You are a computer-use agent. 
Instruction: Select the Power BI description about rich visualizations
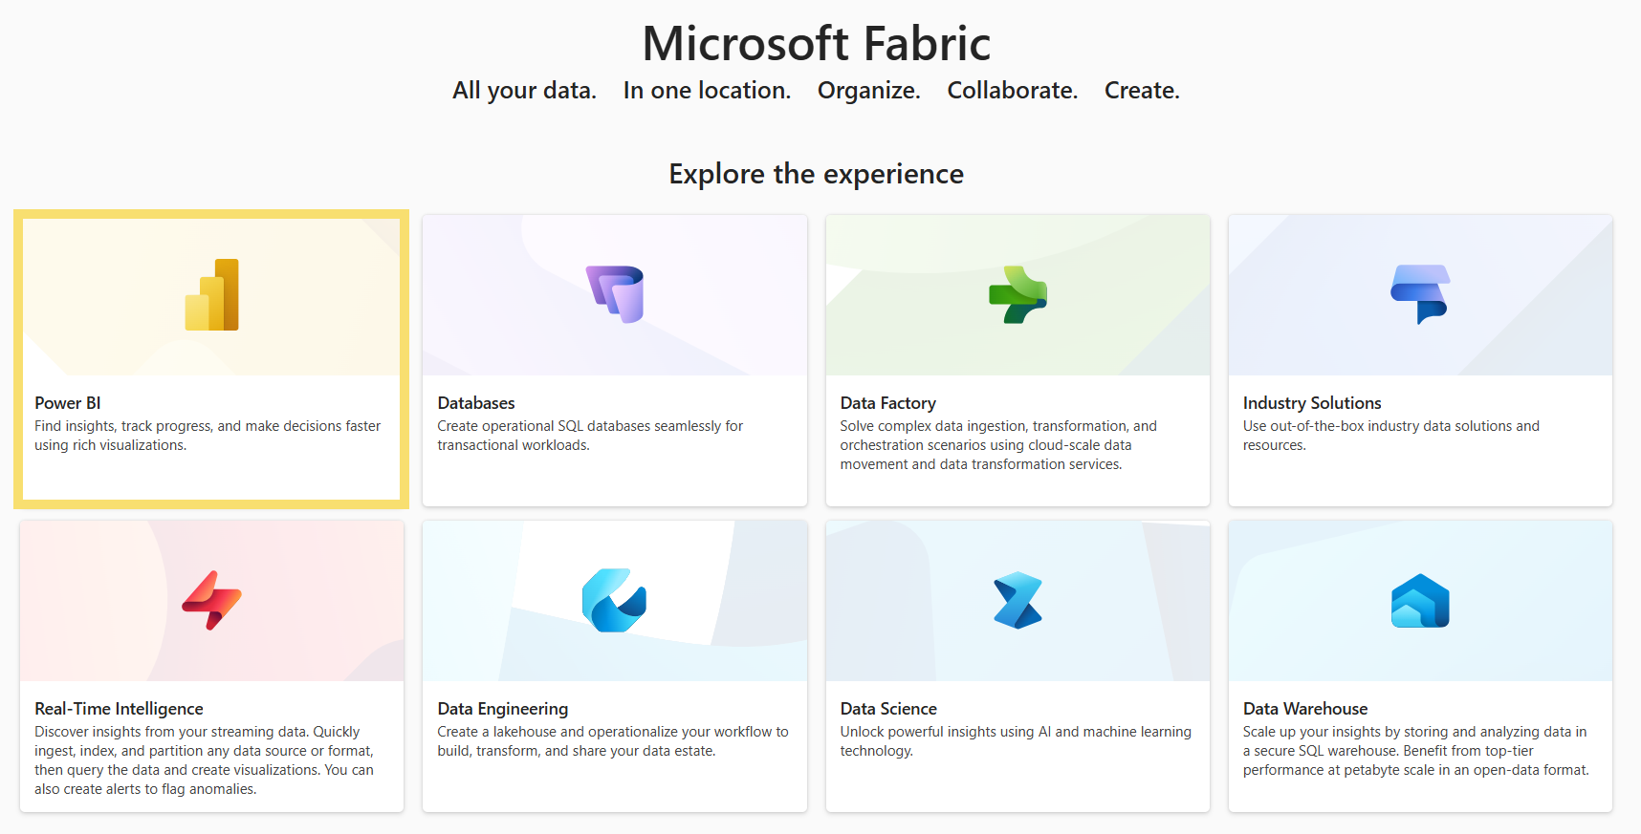(208, 436)
